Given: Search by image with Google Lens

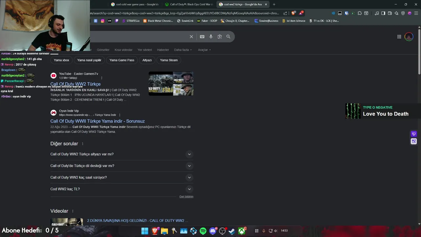Looking at the screenshot, I should 220,37.
